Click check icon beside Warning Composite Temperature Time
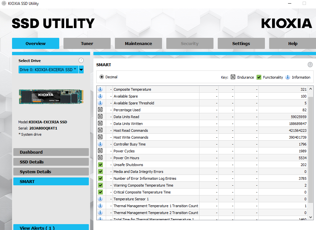Image resolution: width=316 pixels, height=230 pixels. tap(100, 185)
